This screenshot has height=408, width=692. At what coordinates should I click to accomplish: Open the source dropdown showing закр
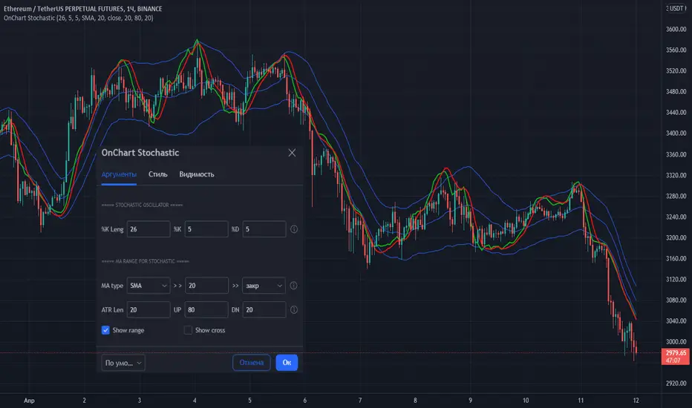pyautogui.click(x=264, y=286)
